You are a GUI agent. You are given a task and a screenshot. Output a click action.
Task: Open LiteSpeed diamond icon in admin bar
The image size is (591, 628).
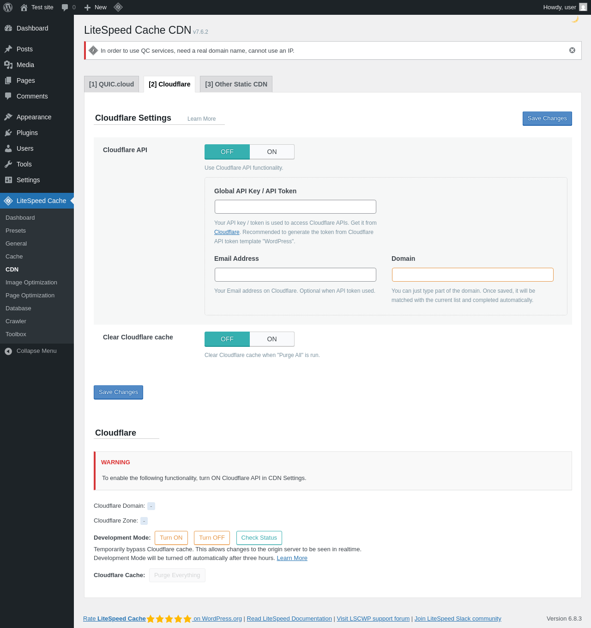[118, 7]
